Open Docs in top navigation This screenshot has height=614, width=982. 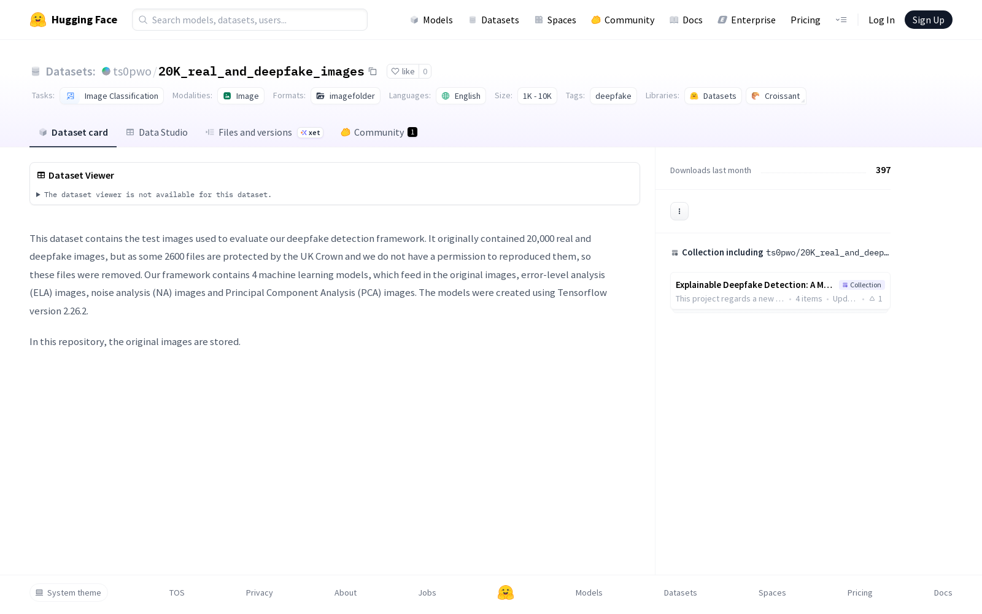pos(686,20)
